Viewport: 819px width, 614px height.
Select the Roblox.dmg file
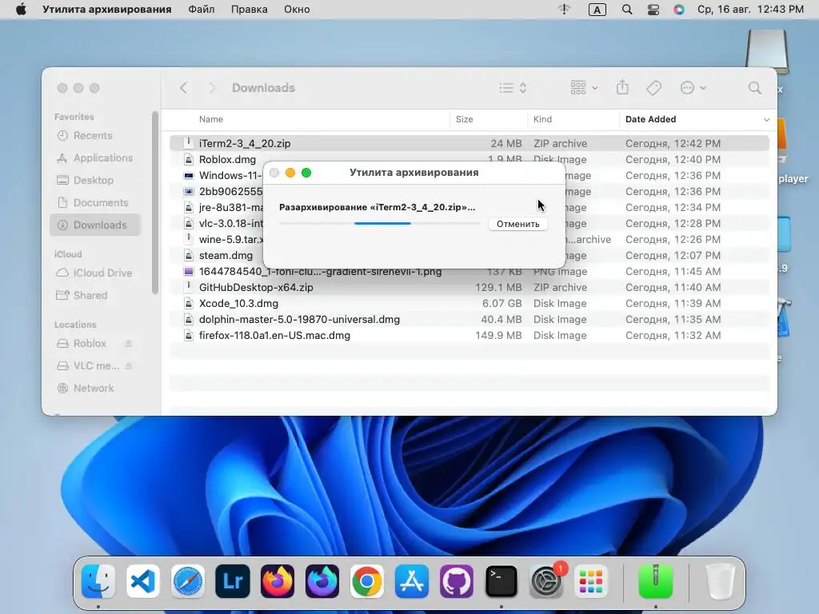coord(469,159)
